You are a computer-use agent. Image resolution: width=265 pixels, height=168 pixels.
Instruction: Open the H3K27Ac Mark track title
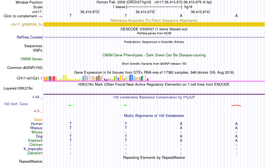tap(154, 84)
